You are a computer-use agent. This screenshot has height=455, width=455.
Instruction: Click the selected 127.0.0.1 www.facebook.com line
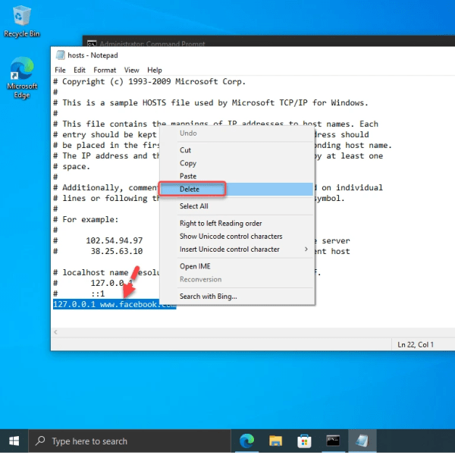(115, 304)
